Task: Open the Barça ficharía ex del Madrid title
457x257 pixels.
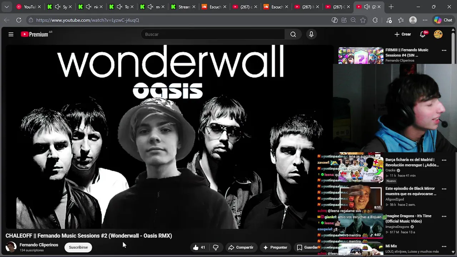Action: click(x=412, y=162)
